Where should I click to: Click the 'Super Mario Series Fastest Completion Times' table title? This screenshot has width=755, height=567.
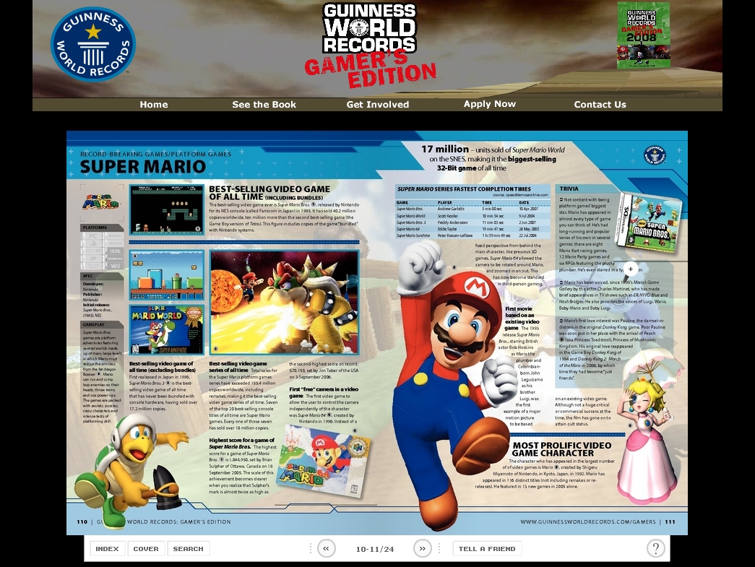click(464, 189)
